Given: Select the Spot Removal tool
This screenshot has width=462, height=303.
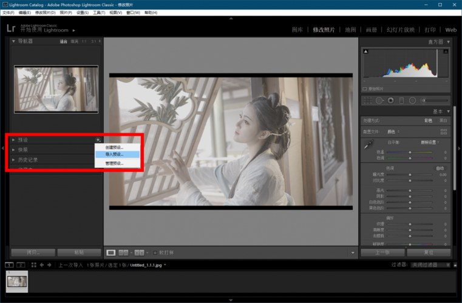Looking at the screenshot, I should click(379, 100).
